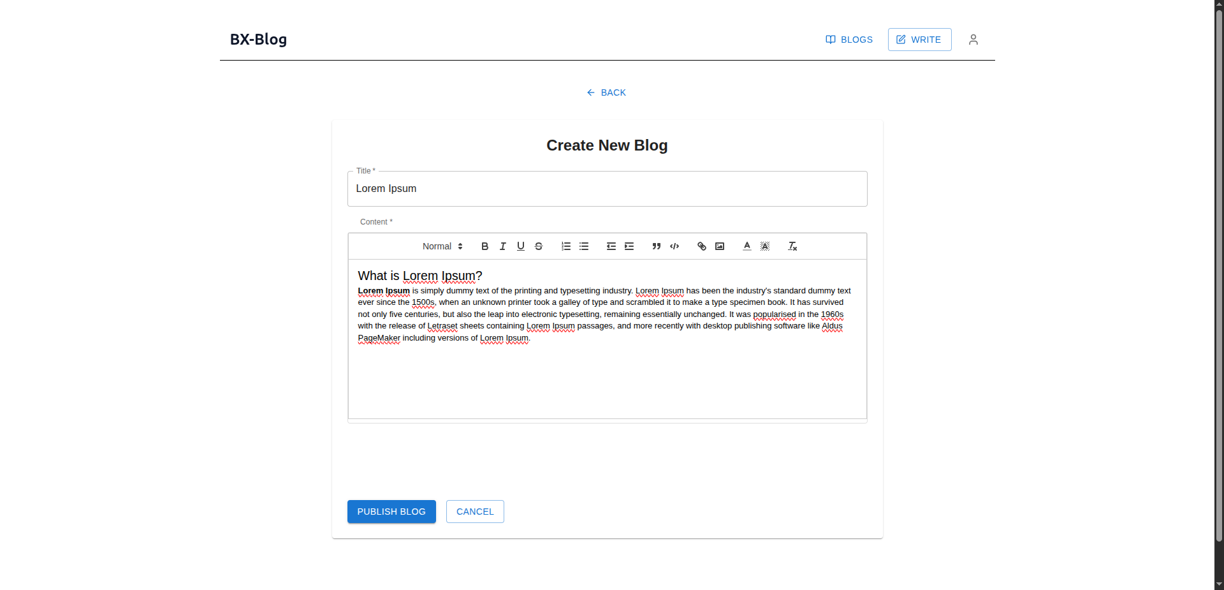Insert a bulleted list
The height and width of the screenshot is (590, 1224).
[x=584, y=246]
